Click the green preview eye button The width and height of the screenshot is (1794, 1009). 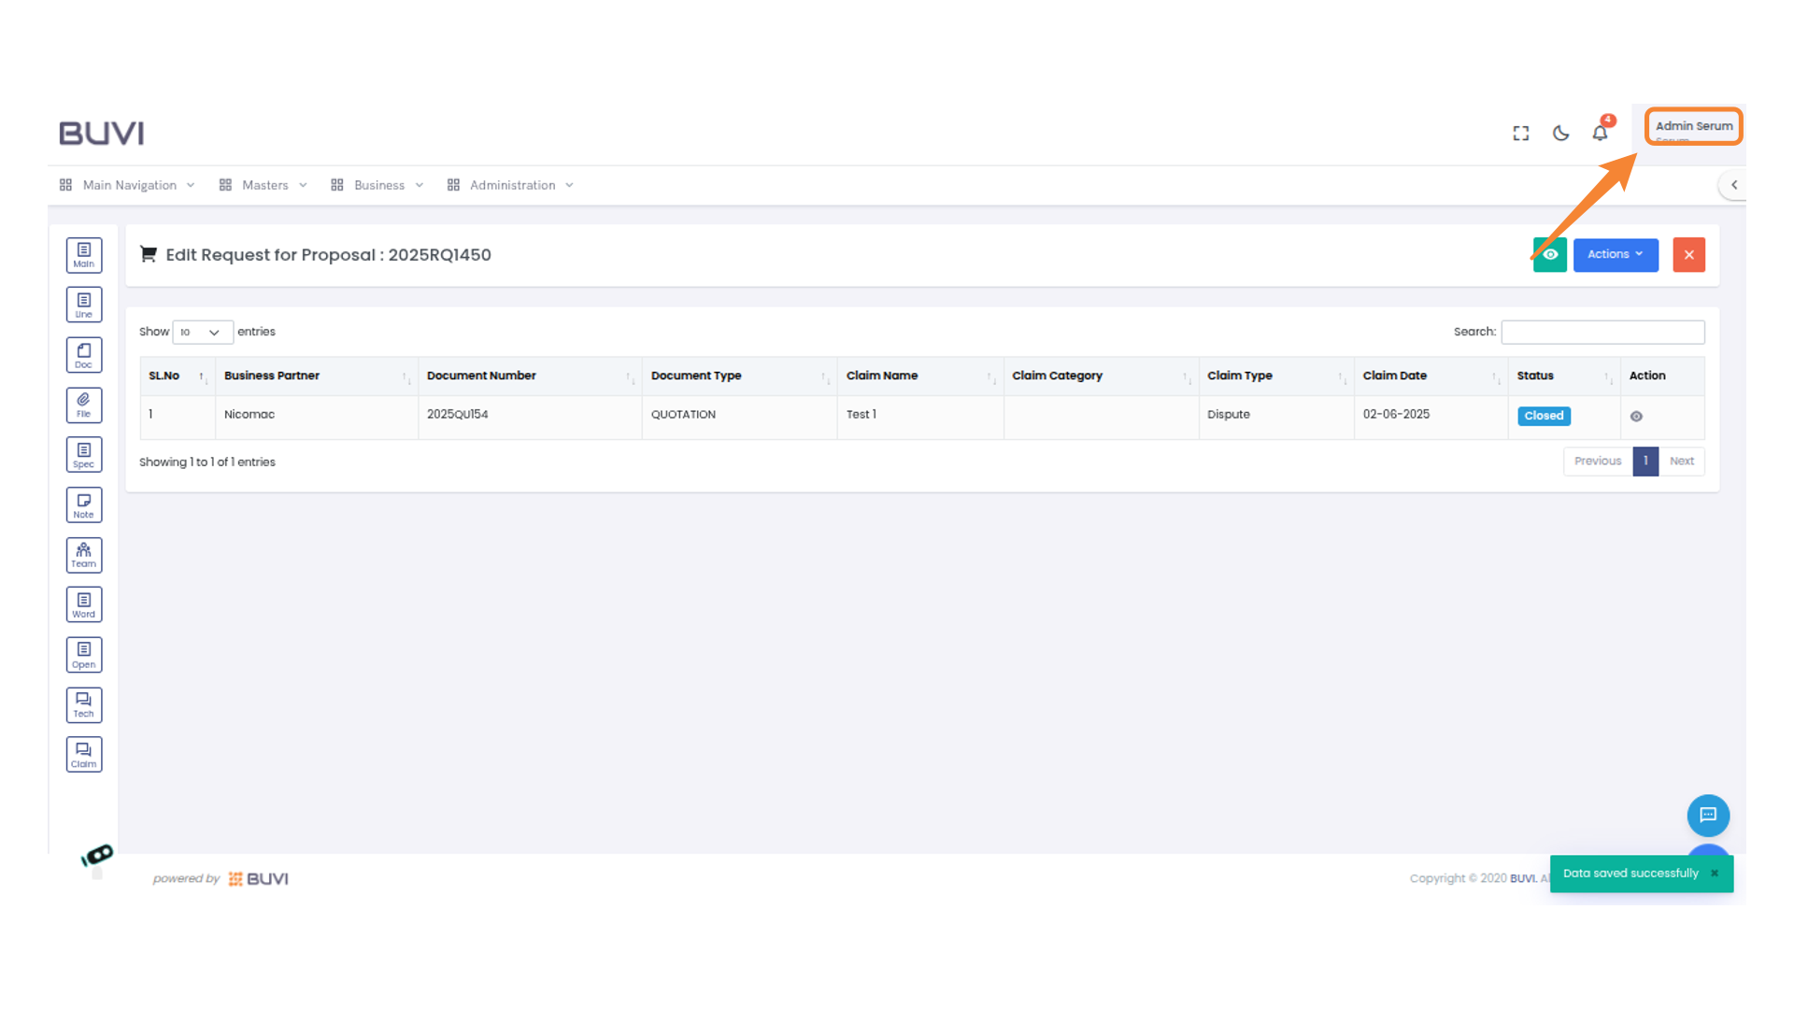pyautogui.click(x=1550, y=254)
